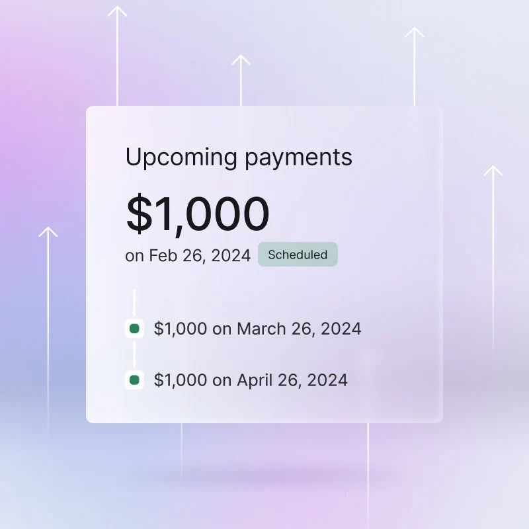
Task: Click the Upcoming payments heading
Action: 239,157
